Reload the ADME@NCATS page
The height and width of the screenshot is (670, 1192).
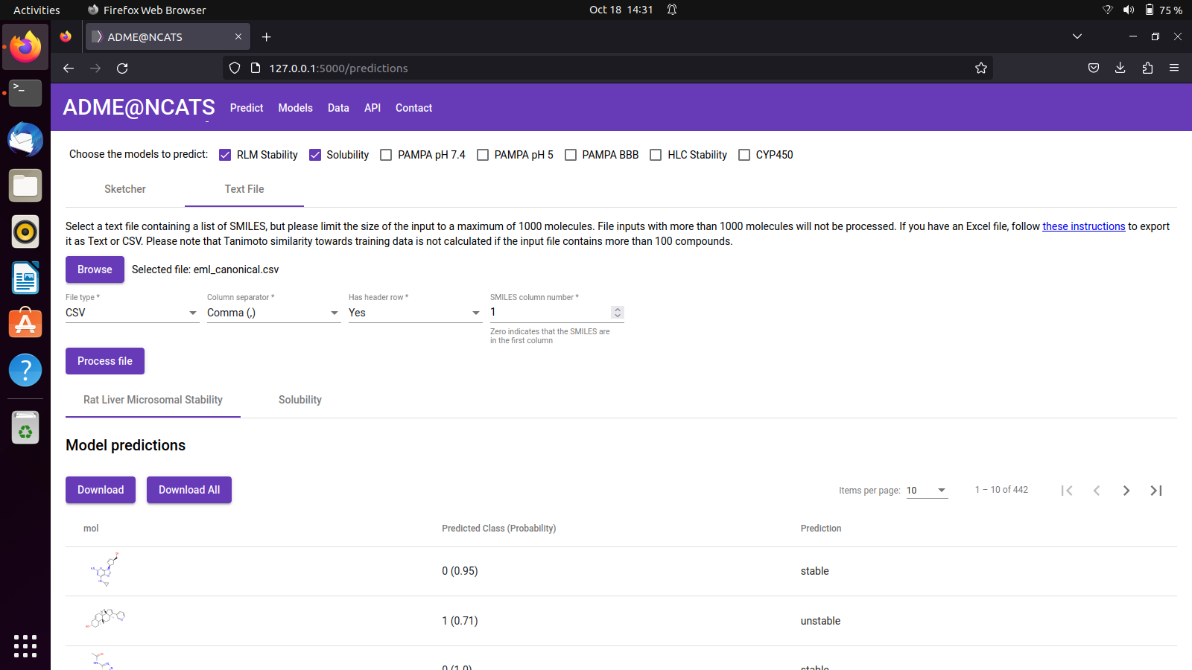pos(122,68)
